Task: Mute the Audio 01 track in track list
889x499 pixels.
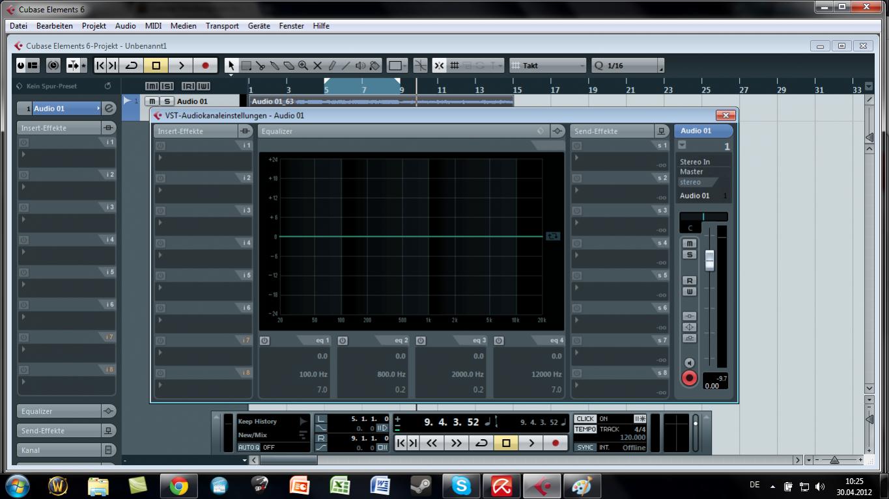Action: pos(152,101)
